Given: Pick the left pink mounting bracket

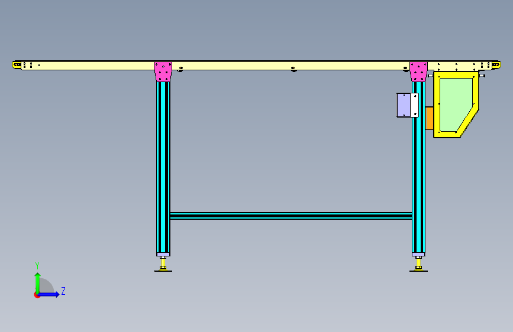Looking at the screenshot, I should point(163,71).
